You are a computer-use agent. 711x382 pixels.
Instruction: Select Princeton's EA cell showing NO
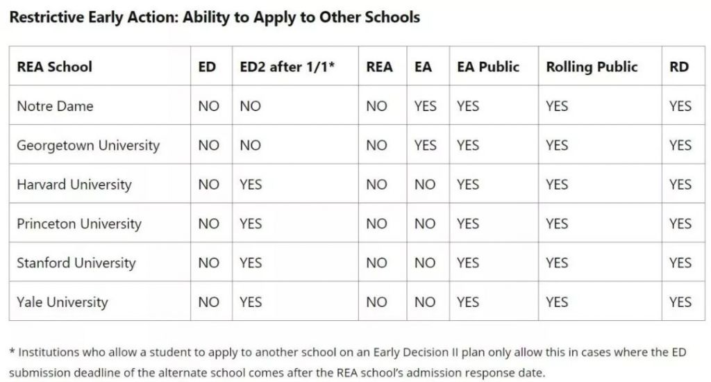(x=425, y=224)
